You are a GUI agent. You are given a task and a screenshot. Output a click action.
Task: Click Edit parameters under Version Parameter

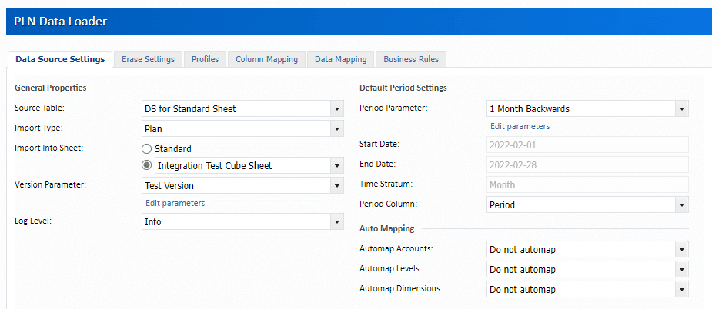[175, 204]
